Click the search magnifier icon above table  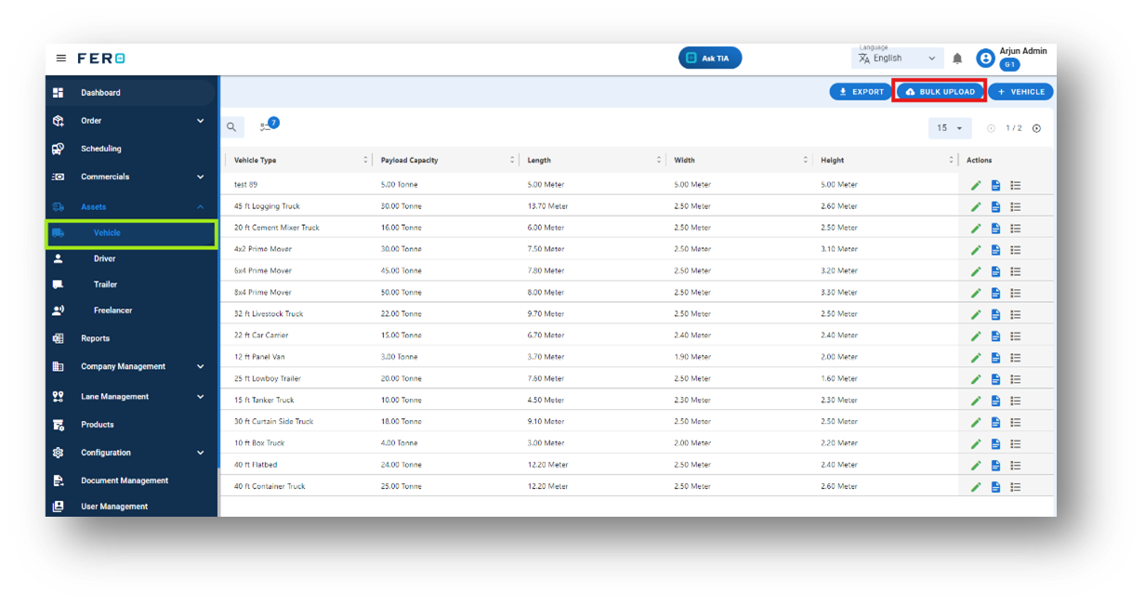click(231, 127)
